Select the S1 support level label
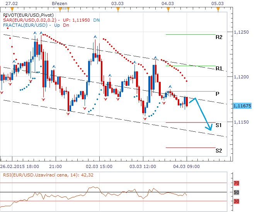The image size is (255, 212). pos(219,125)
